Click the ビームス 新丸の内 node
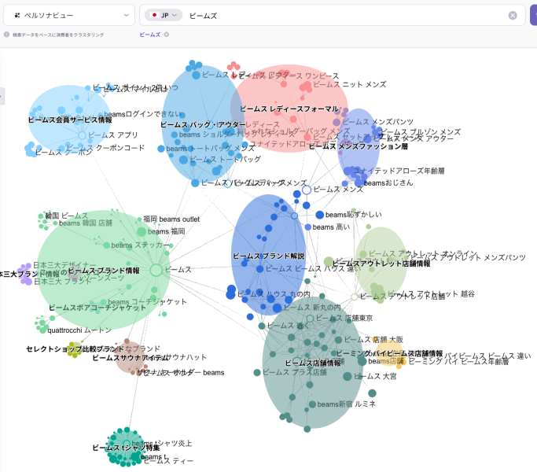This screenshot has width=537, height=472. click(277, 308)
